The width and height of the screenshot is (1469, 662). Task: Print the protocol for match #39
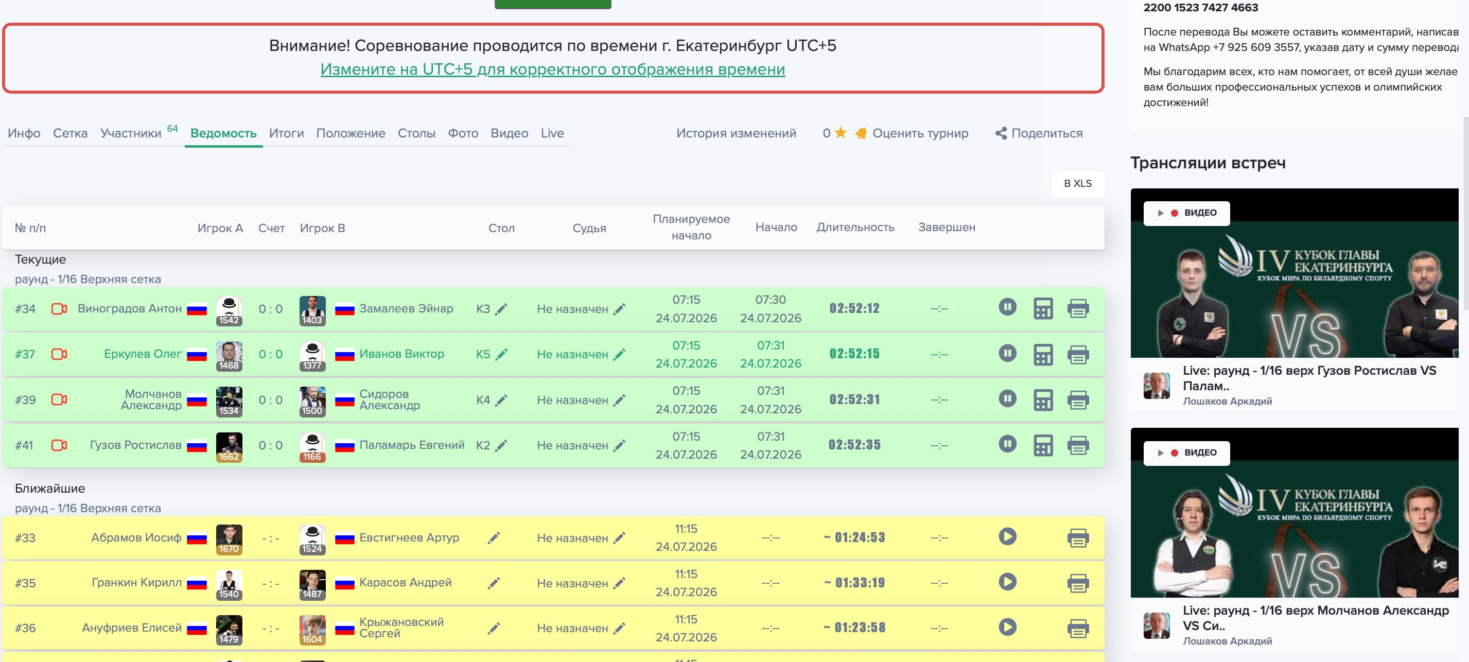[1078, 399]
